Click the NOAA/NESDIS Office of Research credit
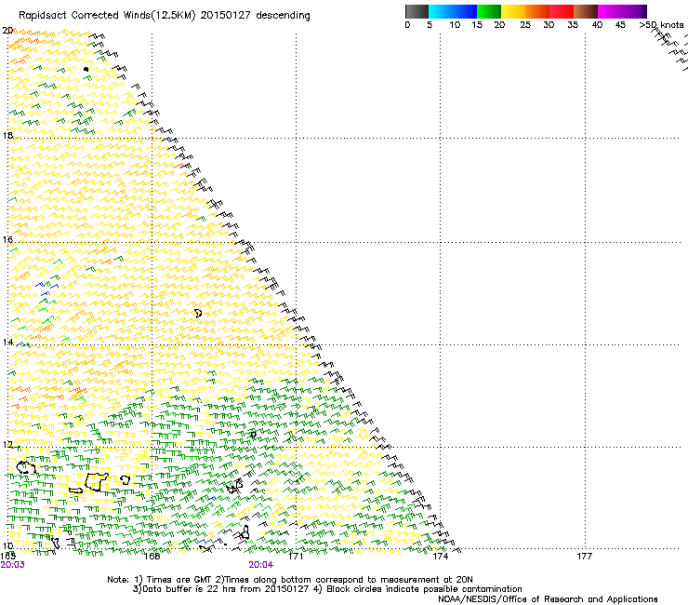Viewport: 688px width, 605px height. [548, 599]
